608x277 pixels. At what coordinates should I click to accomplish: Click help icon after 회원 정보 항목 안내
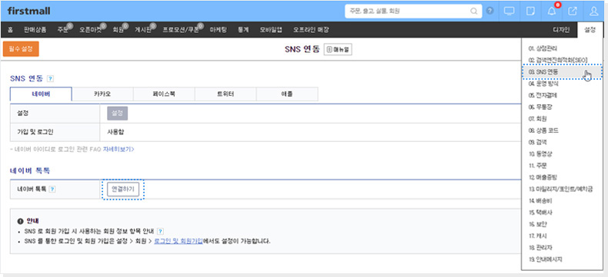(x=160, y=232)
